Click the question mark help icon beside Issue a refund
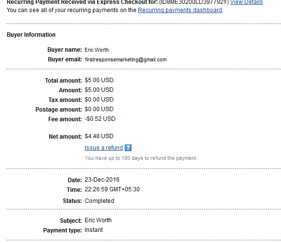 pos(128,148)
